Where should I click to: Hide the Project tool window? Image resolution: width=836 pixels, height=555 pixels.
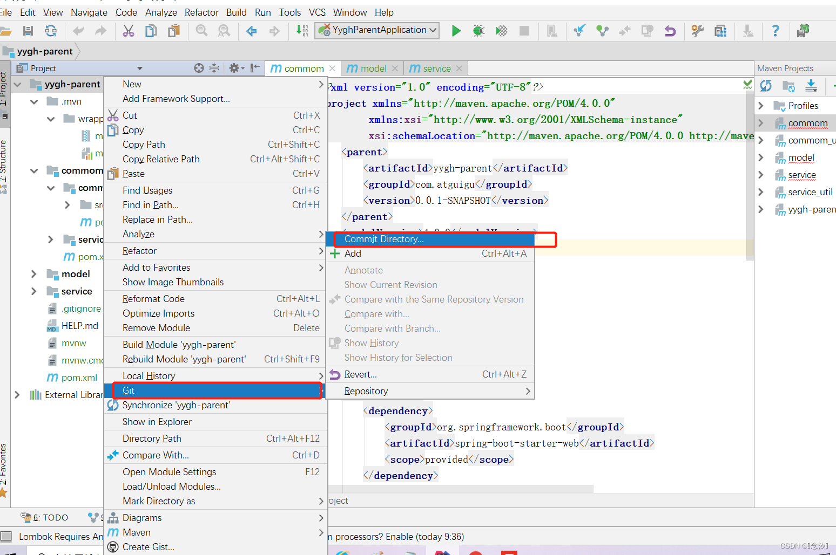[x=255, y=68]
